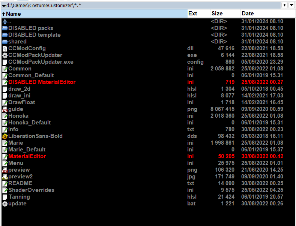Viewport: 296px width, 226px height.
Task: Click the jpg extension of preview2
Action: 191,177
